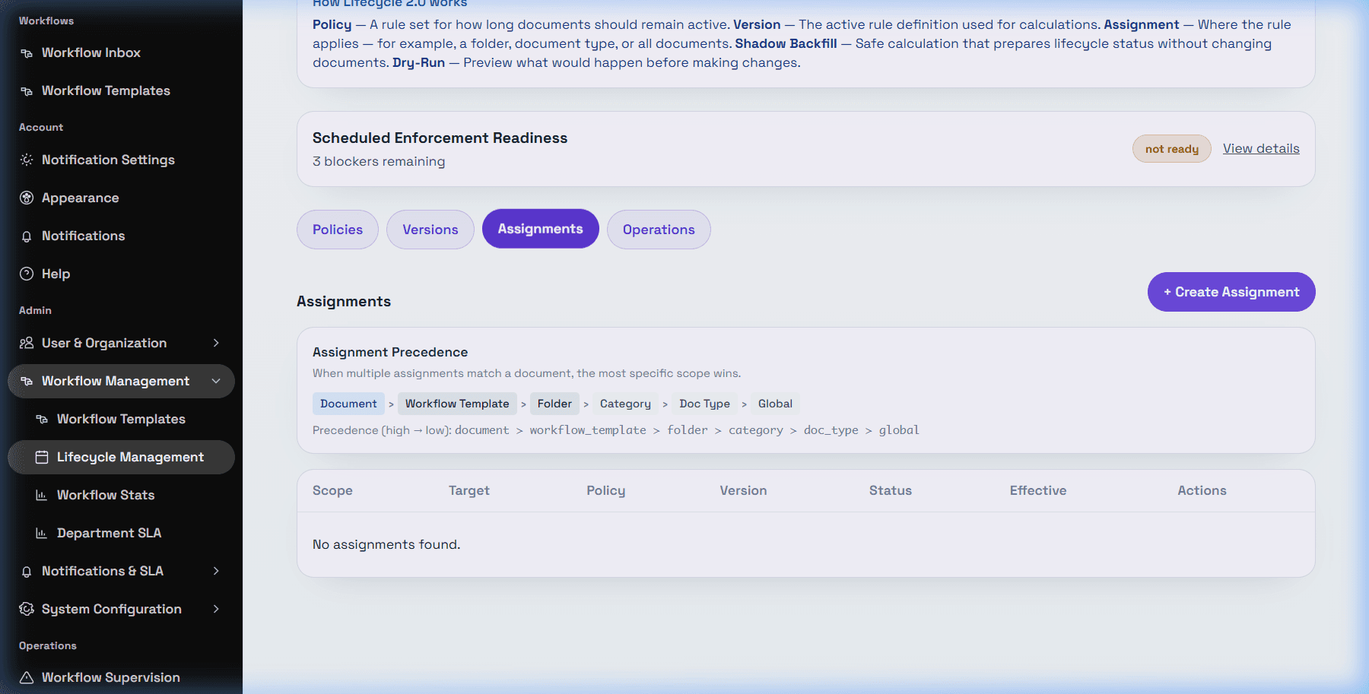Click the not ready status badge
This screenshot has width=1369, height=694.
click(1172, 149)
